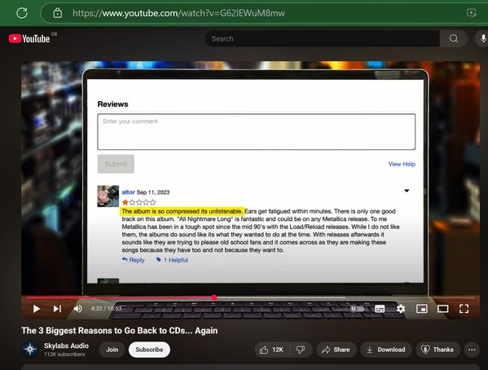Image resolution: width=488 pixels, height=370 pixels.
Task: Start voice search with microphone icon
Action: 483,38
